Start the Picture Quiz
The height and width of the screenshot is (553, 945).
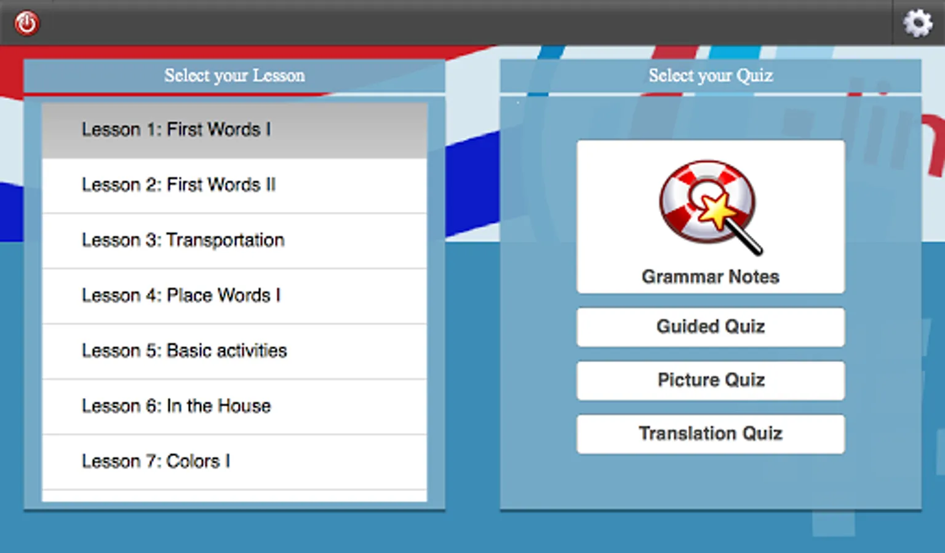tap(711, 380)
